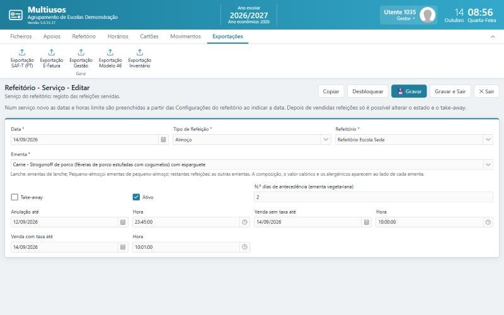Open Exportação Inventário export

point(139,59)
